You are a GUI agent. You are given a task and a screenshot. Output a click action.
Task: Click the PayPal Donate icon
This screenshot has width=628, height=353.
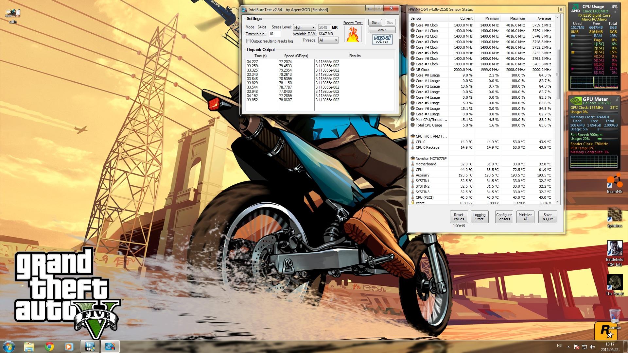[382, 40]
